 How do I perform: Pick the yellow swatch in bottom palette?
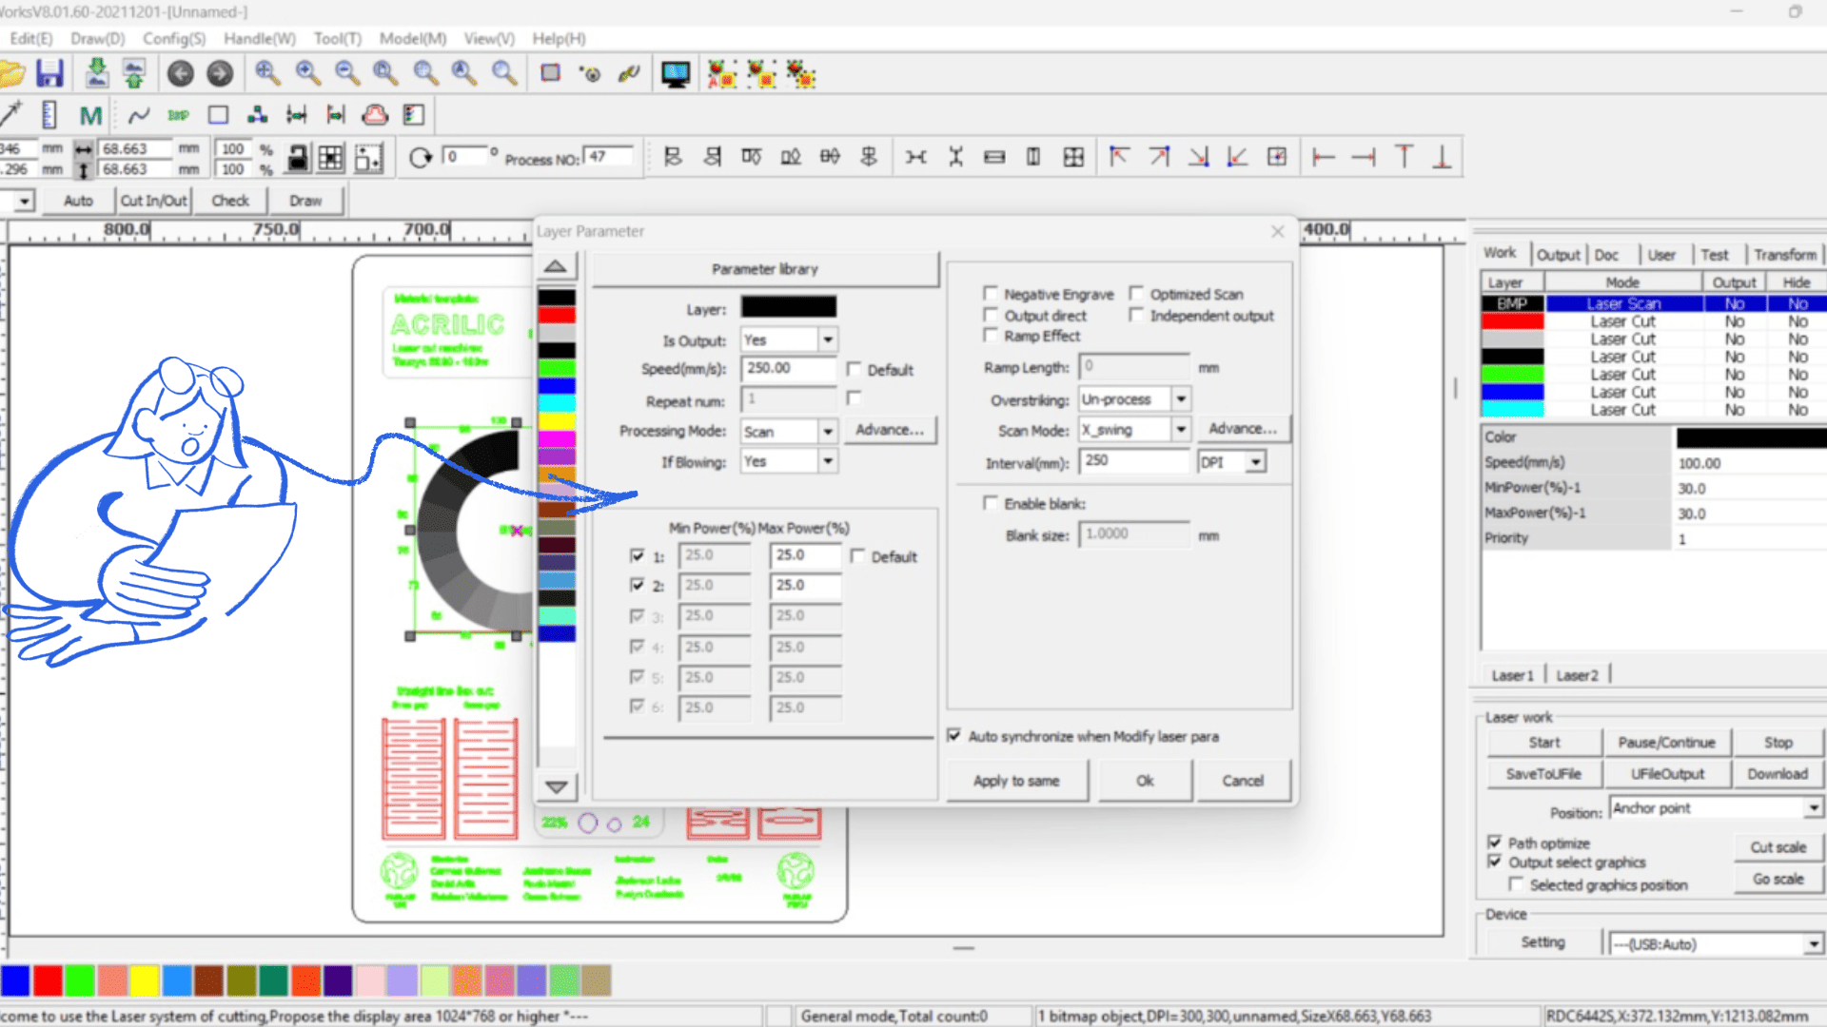pos(145,980)
